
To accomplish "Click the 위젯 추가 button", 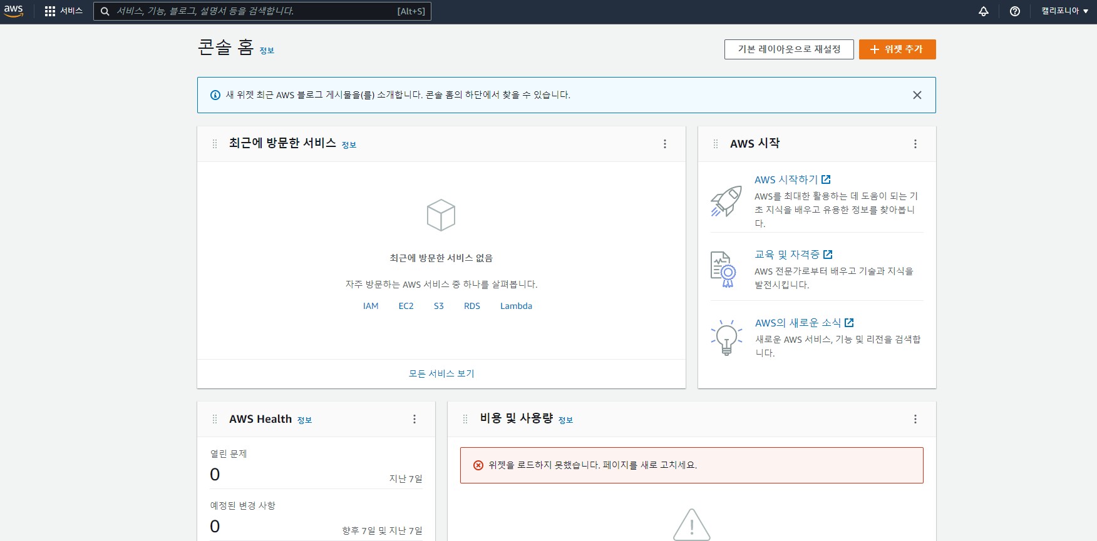I will pyautogui.click(x=897, y=49).
